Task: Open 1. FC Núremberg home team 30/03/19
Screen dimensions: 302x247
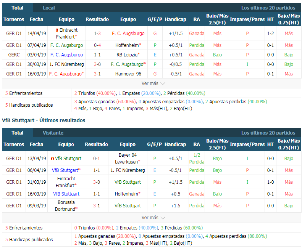Action: [x=67, y=64]
